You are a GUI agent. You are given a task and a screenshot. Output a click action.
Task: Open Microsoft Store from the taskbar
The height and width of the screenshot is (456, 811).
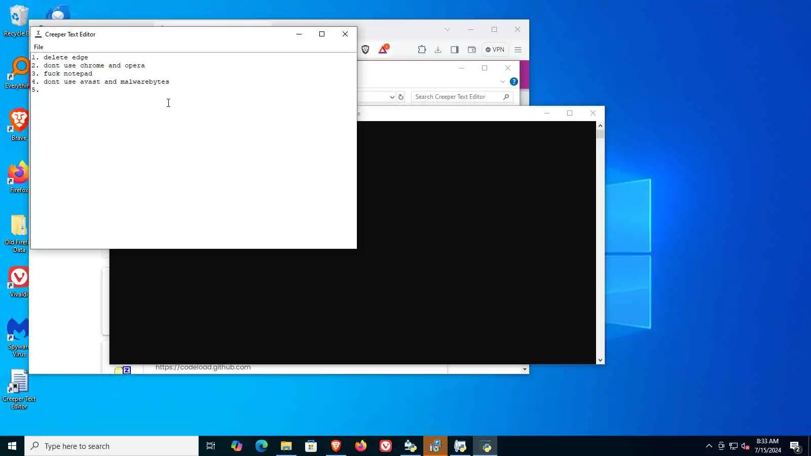click(x=311, y=446)
